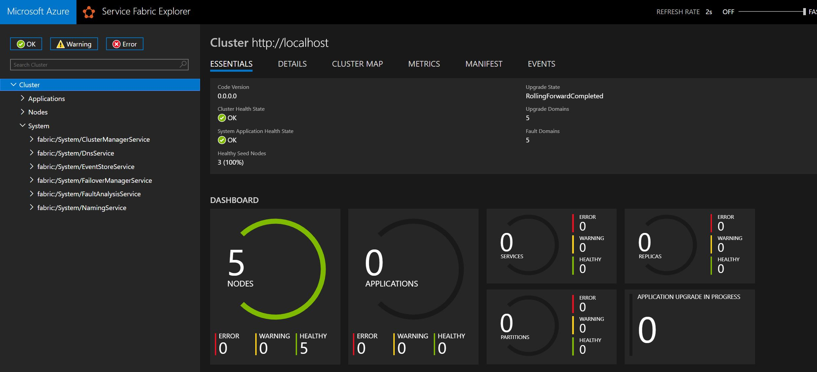Click the refresh rate slider handle
This screenshot has width=817, height=372.
point(804,12)
